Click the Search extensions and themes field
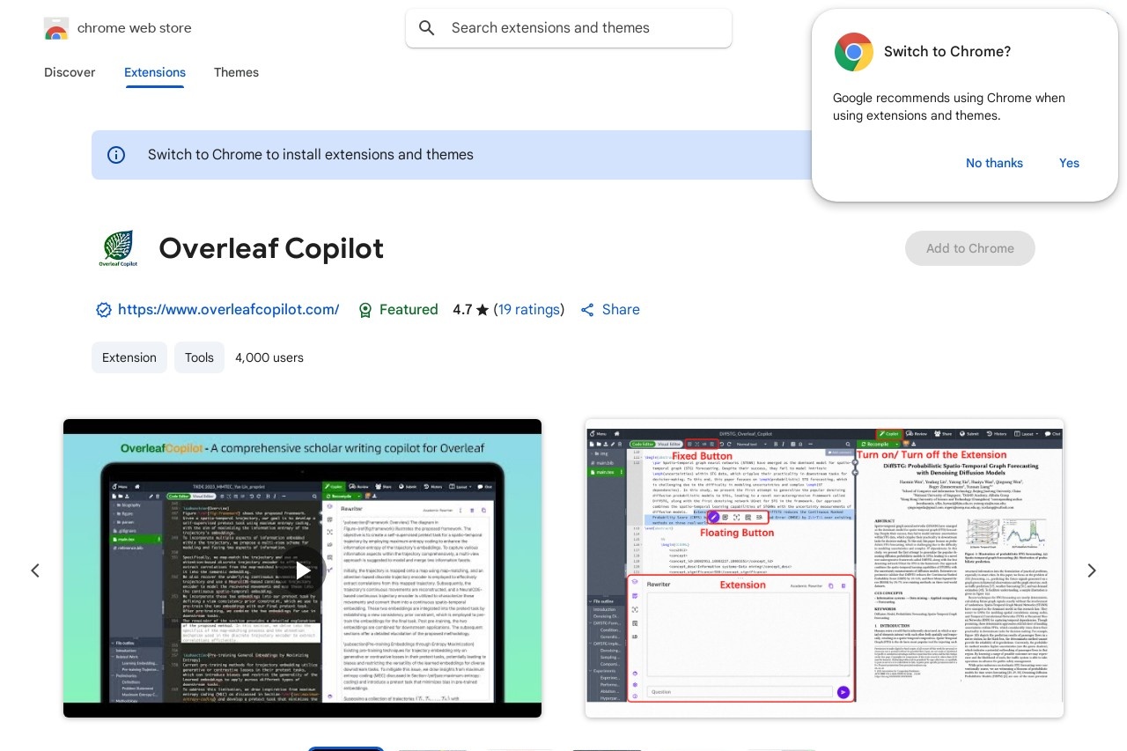Viewport: 1127px width, 751px height. [569, 28]
